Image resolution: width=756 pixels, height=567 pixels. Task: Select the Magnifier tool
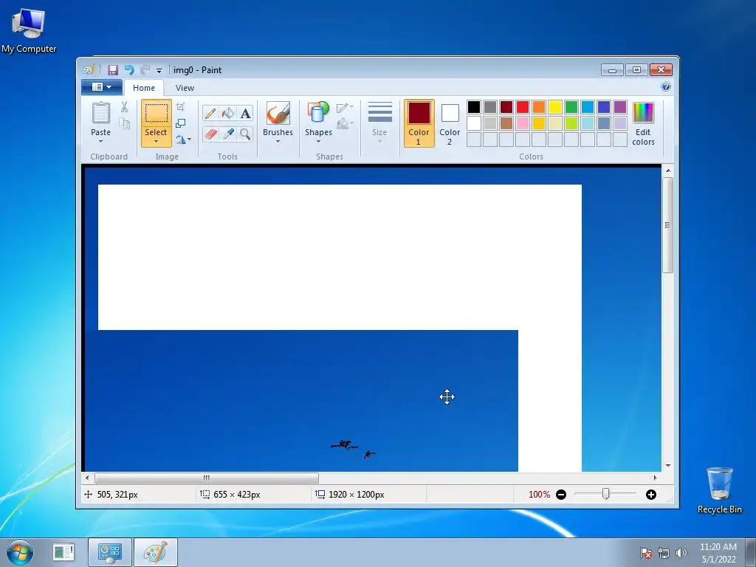coord(245,134)
